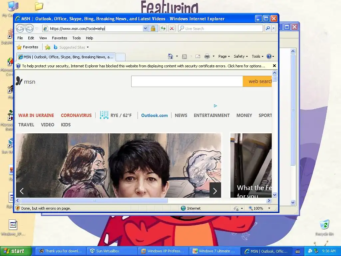Close the security information bar
Viewport: 341px width, 256px height.
[274, 66]
